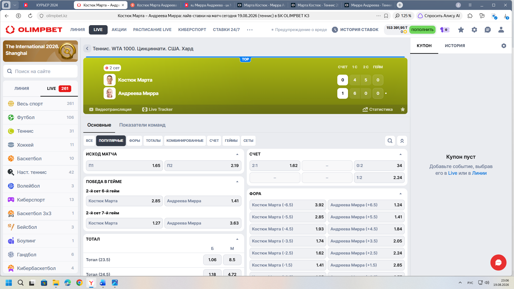Open File Explorer from the taskbar
Image resolution: width=514 pixels, height=289 pixels.
[56, 283]
